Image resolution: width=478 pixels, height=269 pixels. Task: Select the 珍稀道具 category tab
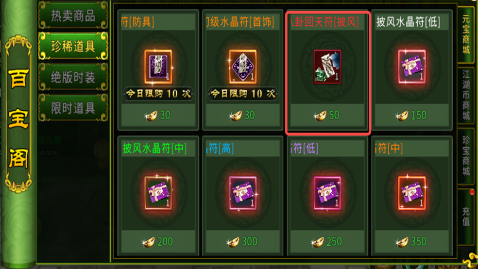[73, 46]
